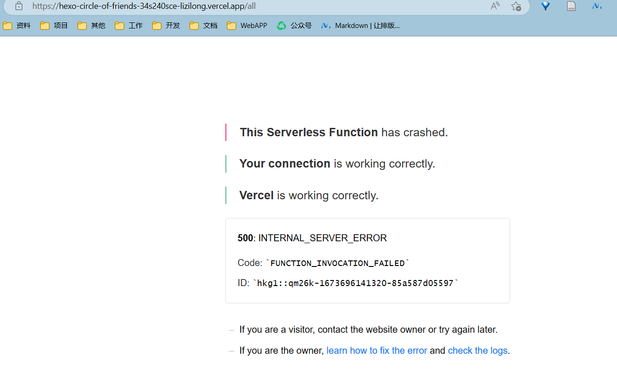This screenshot has height=392, width=617.
Task: Click the site security lock icon
Action: pos(18,7)
